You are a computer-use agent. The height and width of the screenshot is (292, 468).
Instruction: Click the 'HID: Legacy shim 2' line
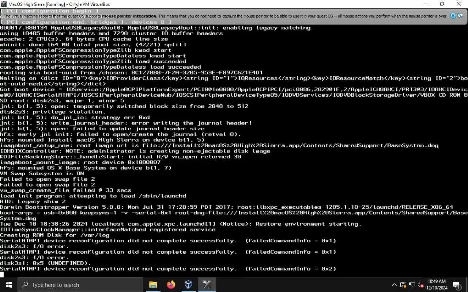(x=33, y=201)
